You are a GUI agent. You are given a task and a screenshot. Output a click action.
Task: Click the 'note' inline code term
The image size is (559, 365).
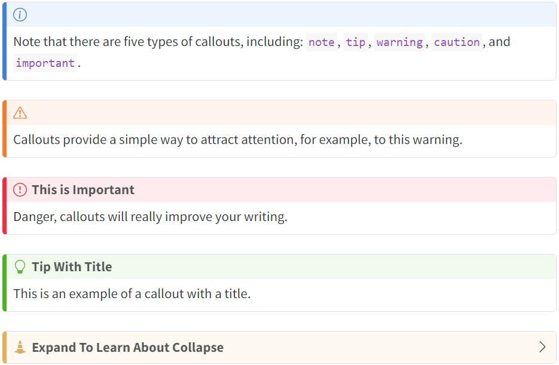tap(322, 42)
